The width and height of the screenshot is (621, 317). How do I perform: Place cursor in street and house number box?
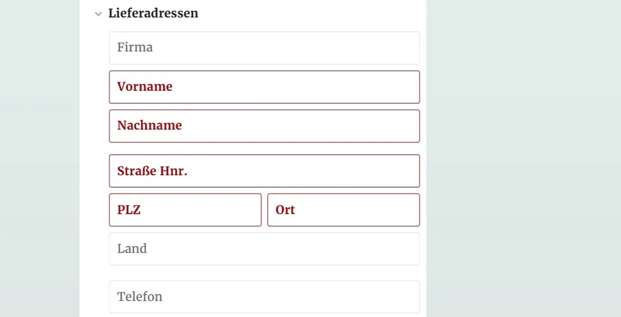(x=264, y=171)
